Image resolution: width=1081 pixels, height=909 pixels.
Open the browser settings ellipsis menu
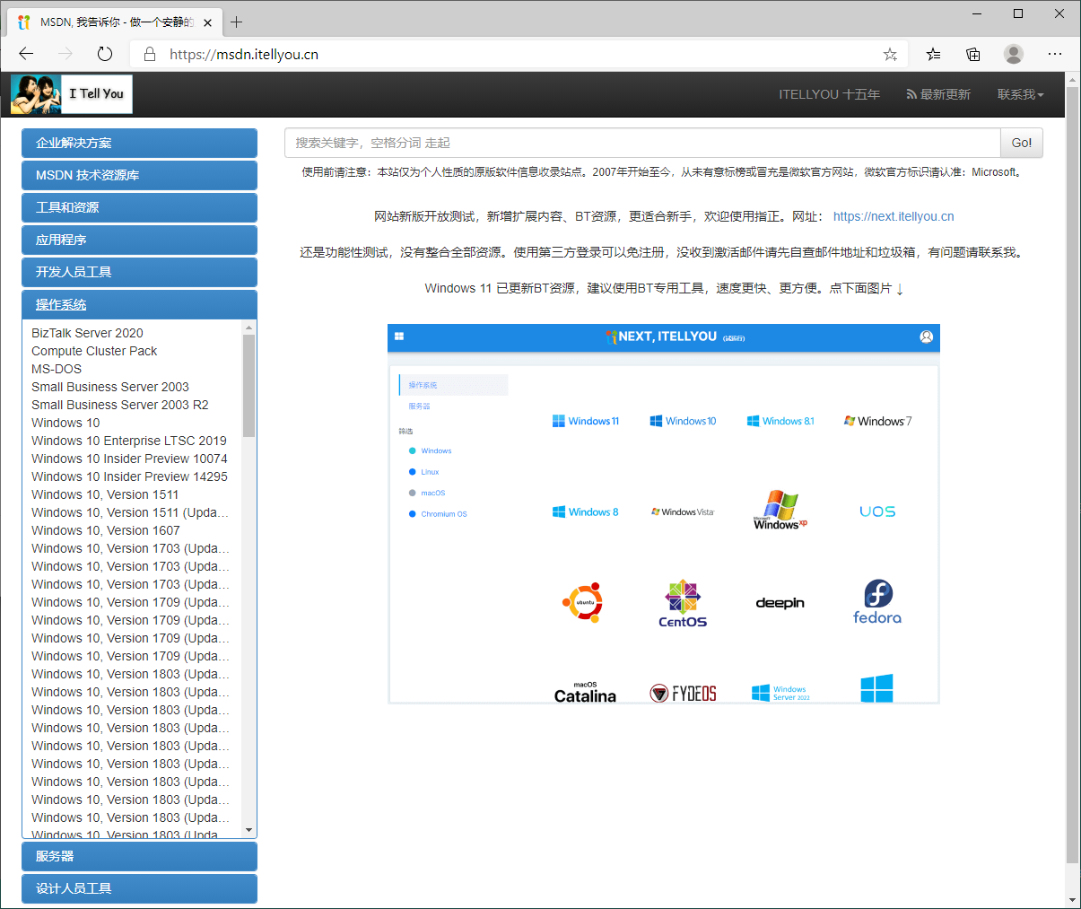pyautogui.click(x=1055, y=54)
